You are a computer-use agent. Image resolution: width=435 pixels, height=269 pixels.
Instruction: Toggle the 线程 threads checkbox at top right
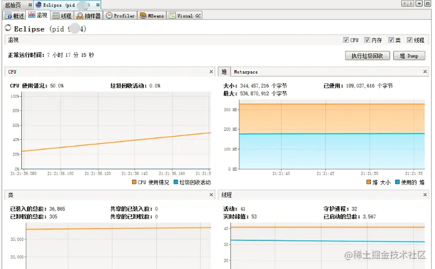410,40
